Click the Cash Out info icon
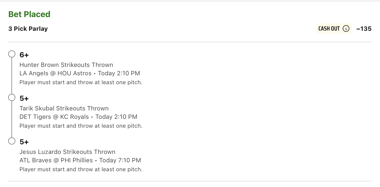The height and width of the screenshot is (187, 380). pos(346,29)
